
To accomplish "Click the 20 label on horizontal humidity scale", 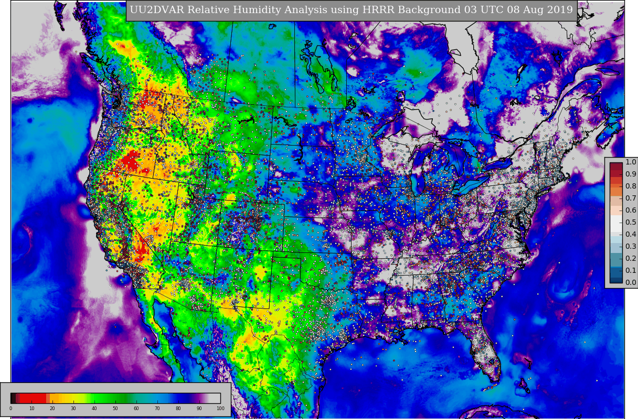I will click(x=52, y=409).
